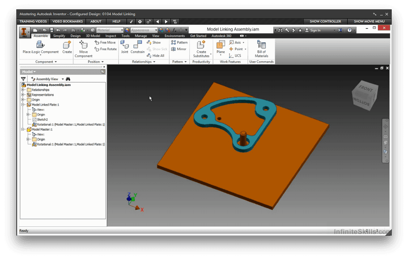Image resolution: width=408 pixels, height=259 pixels.
Task: Expand the Pattern panel dropdown
Action: pos(186,62)
